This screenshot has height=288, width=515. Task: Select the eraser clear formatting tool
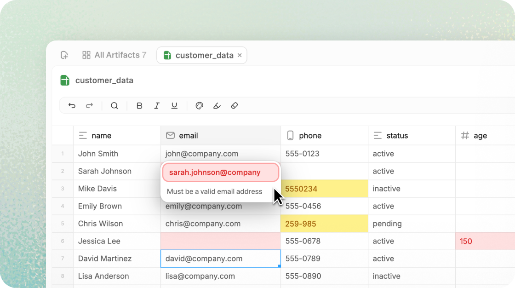235,105
